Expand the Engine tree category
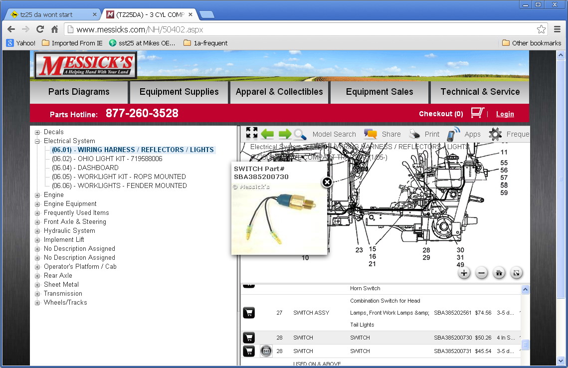568x368 pixels. click(x=37, y=195)
